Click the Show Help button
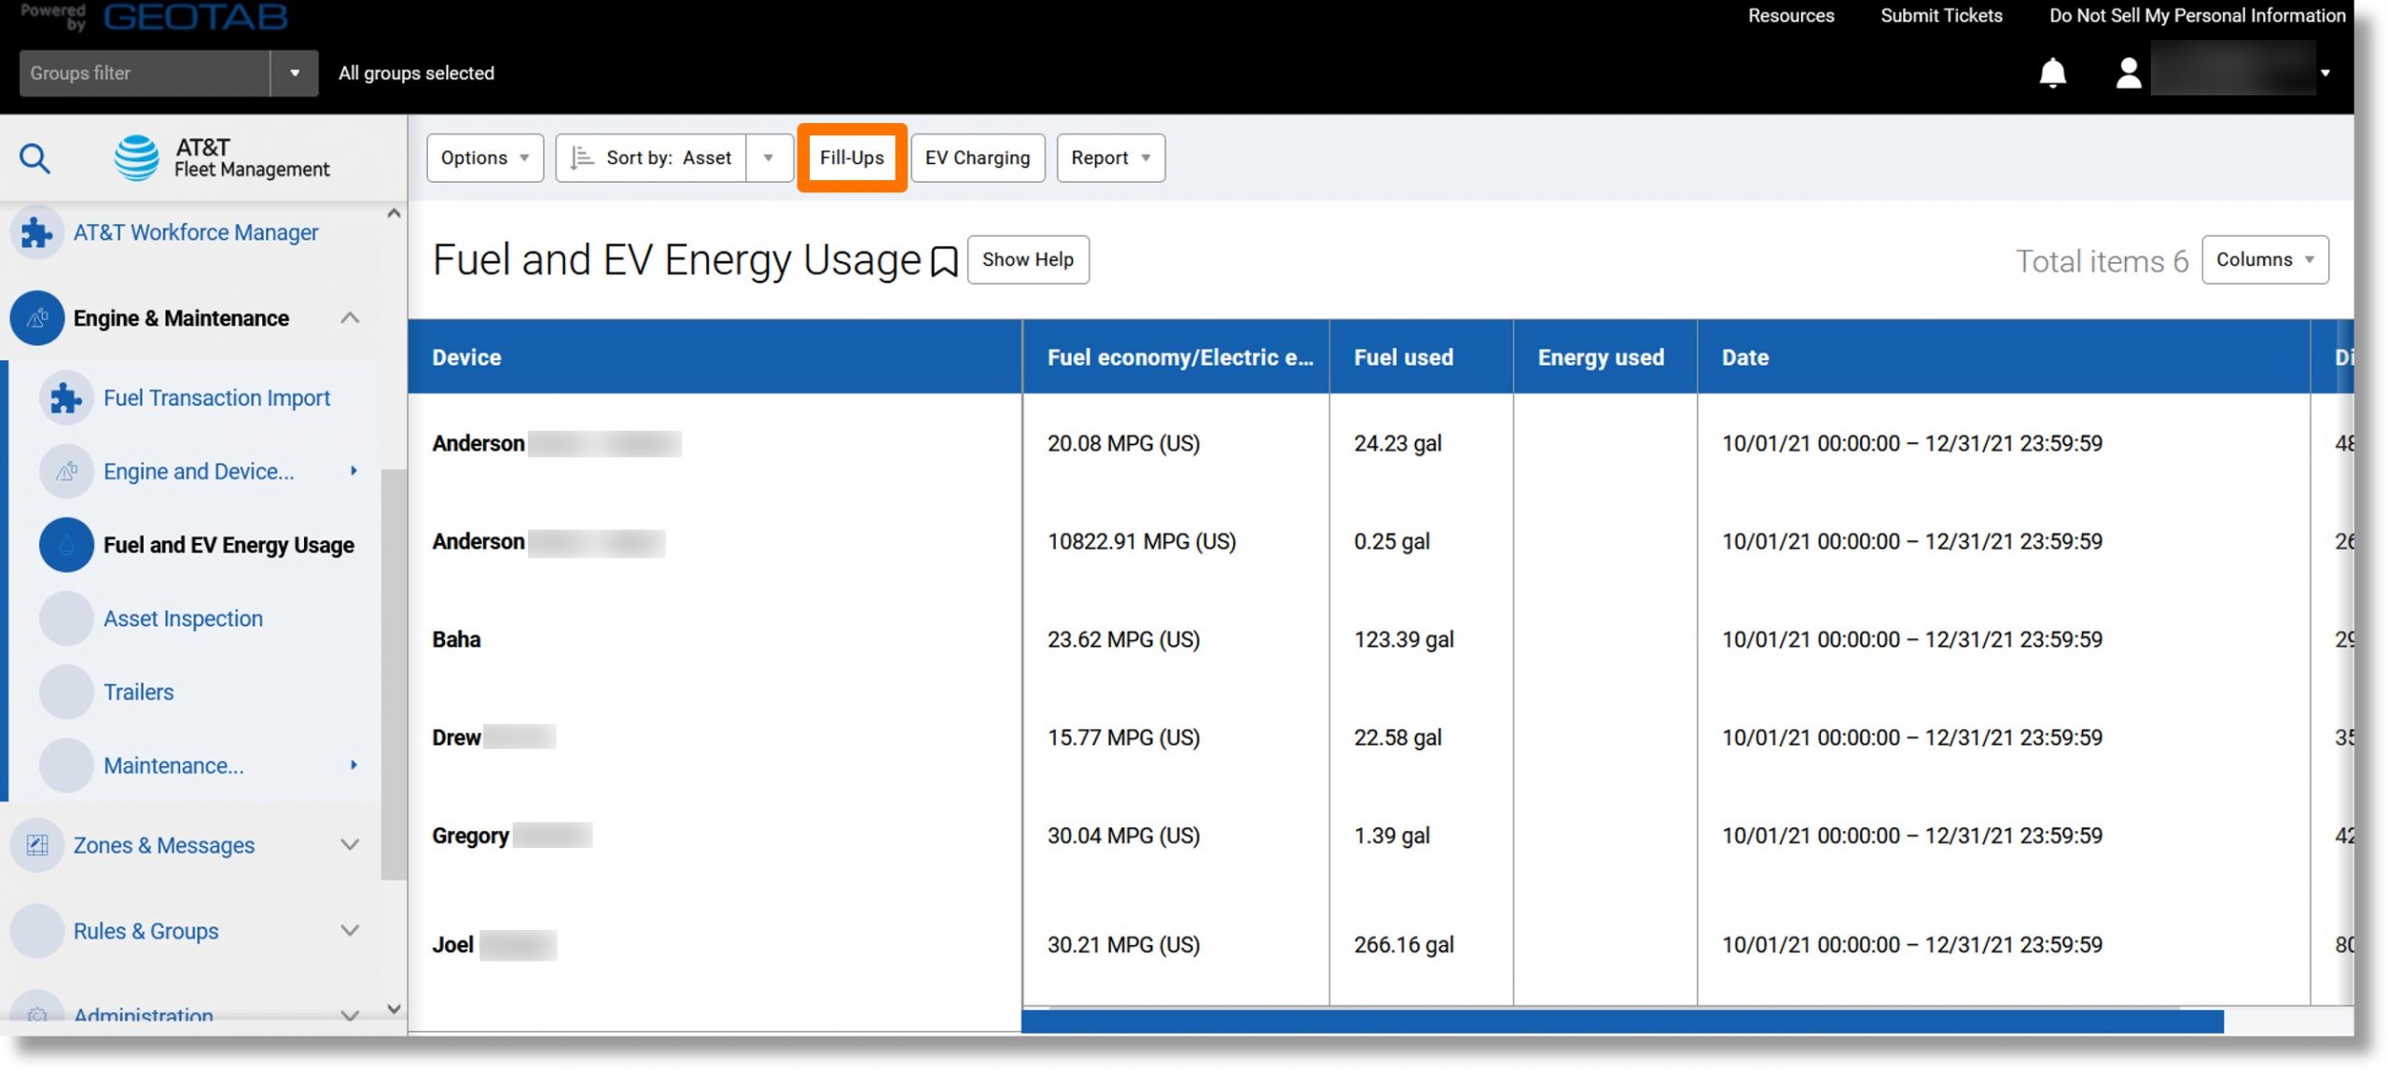Image resolution: width=2388 pixels, height=1070 pixels. pyautogui.click(x=1026, y=258)
